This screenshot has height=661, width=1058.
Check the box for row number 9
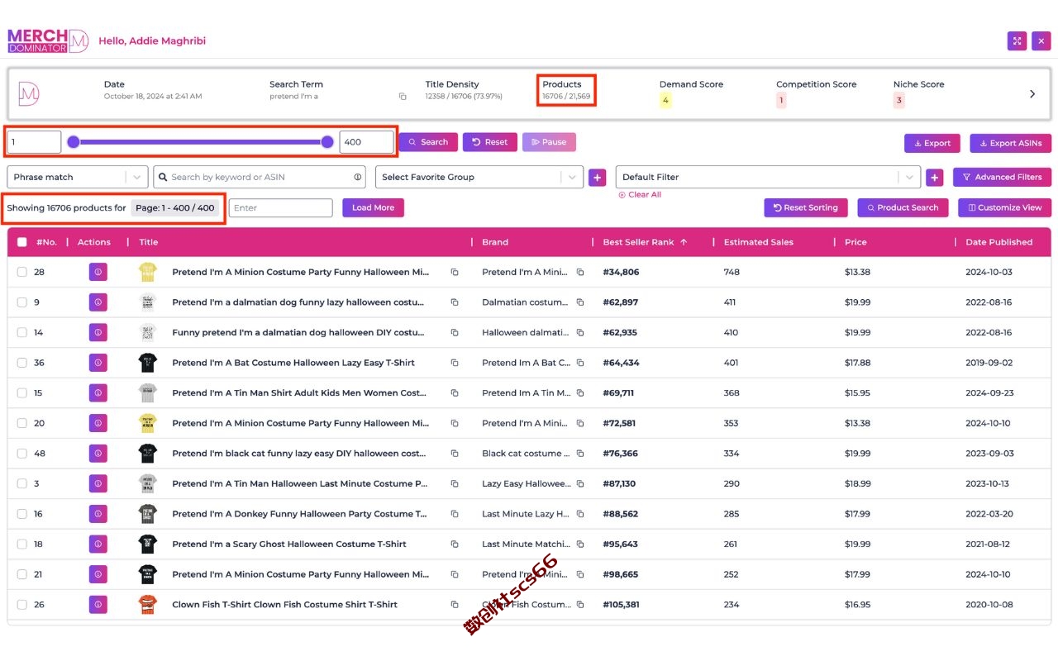click(22, 302)
